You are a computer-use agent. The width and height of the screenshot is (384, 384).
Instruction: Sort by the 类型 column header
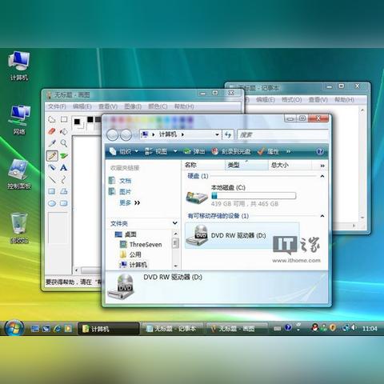click(x=246, y=166)
